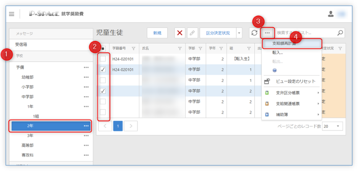This screenshot has height=171, width=358.
Task: Select the 1年 tree node
Action: tap(30, 106)
